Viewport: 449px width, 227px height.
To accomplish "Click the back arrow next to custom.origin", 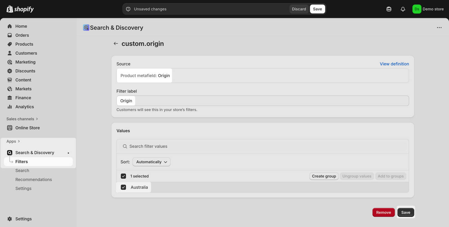I will tap(116, 43).
